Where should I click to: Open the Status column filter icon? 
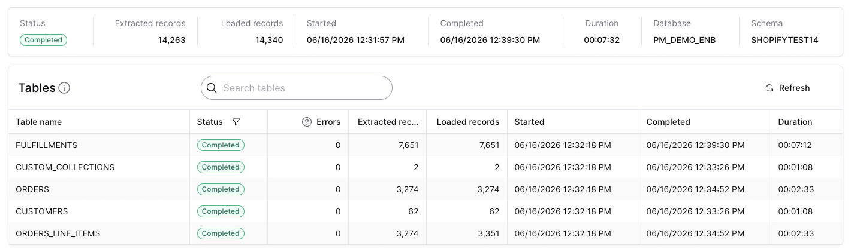(236, 122)
